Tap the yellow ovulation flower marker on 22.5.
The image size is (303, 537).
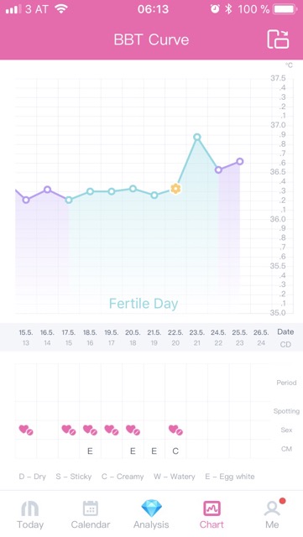(x=175, y=188)
